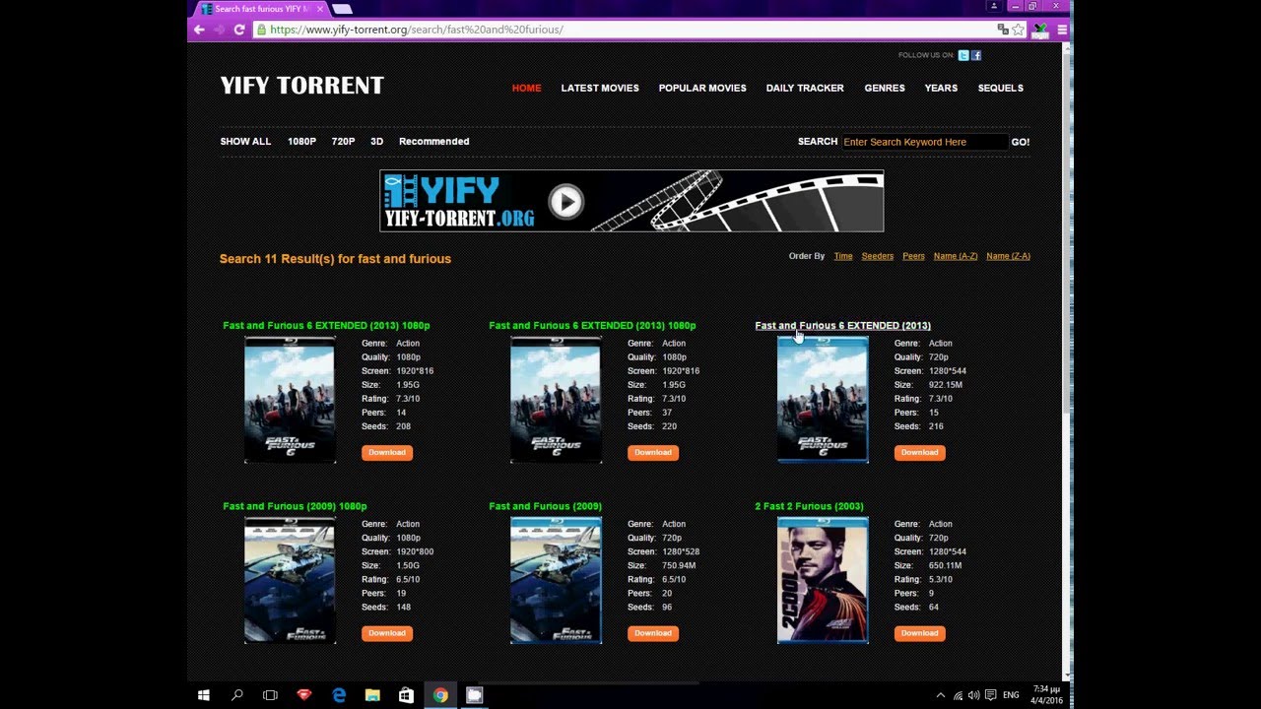Open Task View on the taskbar
1261x709 pixels.
(x=270, y=695)
